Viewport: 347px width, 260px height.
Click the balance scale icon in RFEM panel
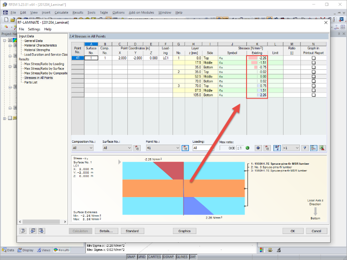(x=270, y=250)
